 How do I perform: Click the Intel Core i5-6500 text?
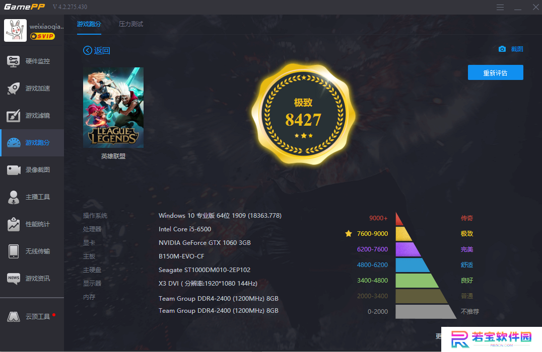(x=184, y=229)
